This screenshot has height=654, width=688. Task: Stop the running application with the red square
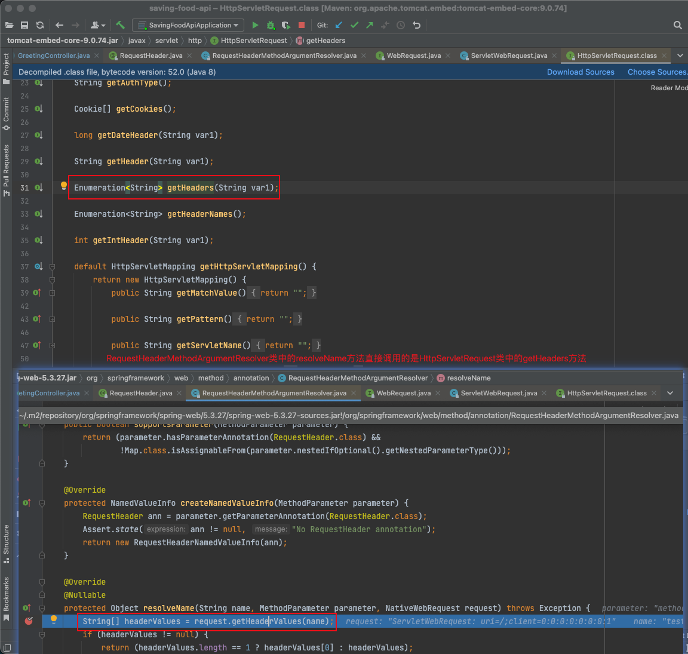pyautogui.click(x=302, y=25)
